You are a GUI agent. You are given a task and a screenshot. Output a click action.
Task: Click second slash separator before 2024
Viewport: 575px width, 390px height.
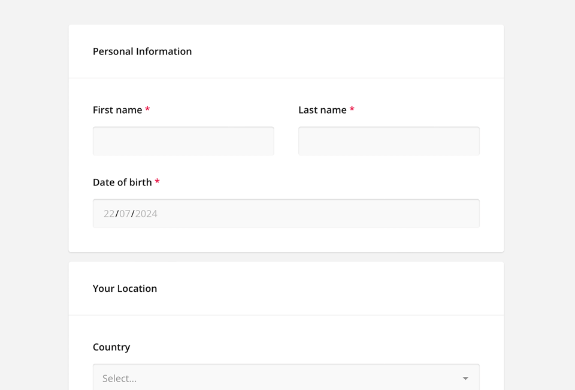point(133,214)
